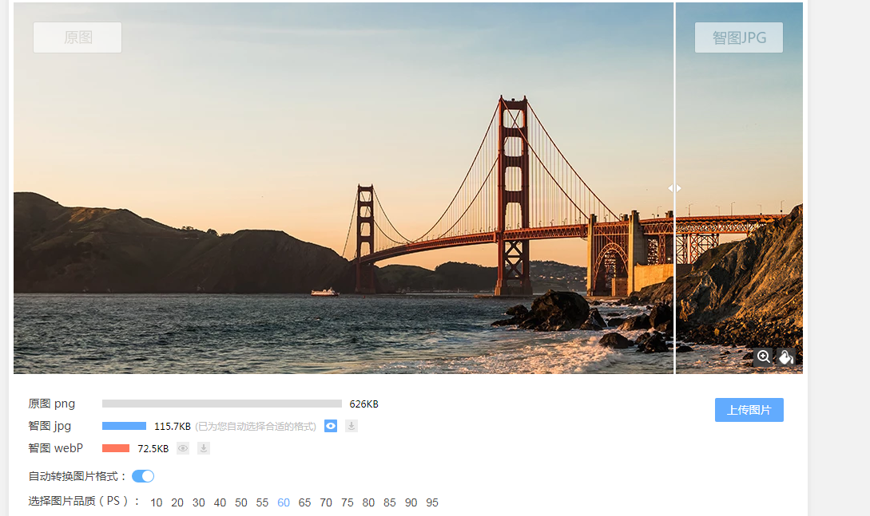This screenshot has width=870, height=516.
Task: Click the 自动转换图片格式 label text
Action: [77, 476]
